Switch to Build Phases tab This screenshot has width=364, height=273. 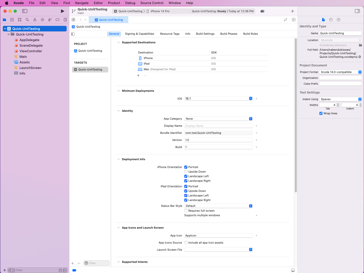(x=229, y=34)
